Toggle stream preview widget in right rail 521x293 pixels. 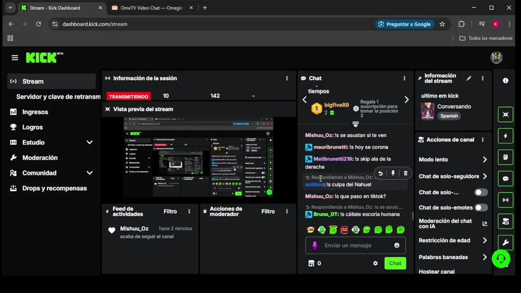pos(506,114)
